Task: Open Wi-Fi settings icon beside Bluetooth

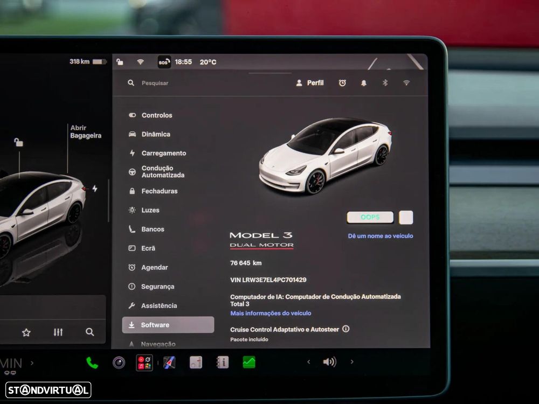Action: click(406, 83)
